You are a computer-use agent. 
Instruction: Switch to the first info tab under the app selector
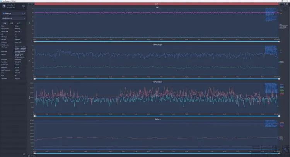[x=5, y=24]
